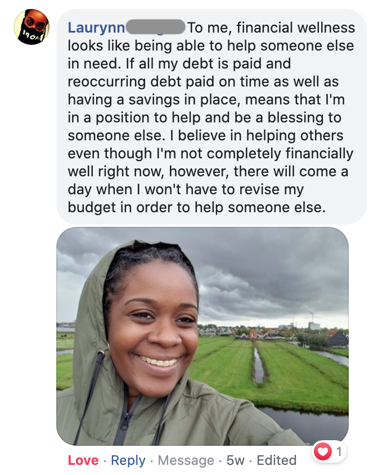Click the comment line starting "To me, financial wellness"

point(271,28)
